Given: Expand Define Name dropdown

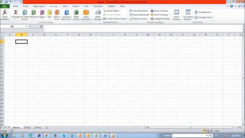Looking at the screenshot, I should point(120,11).
